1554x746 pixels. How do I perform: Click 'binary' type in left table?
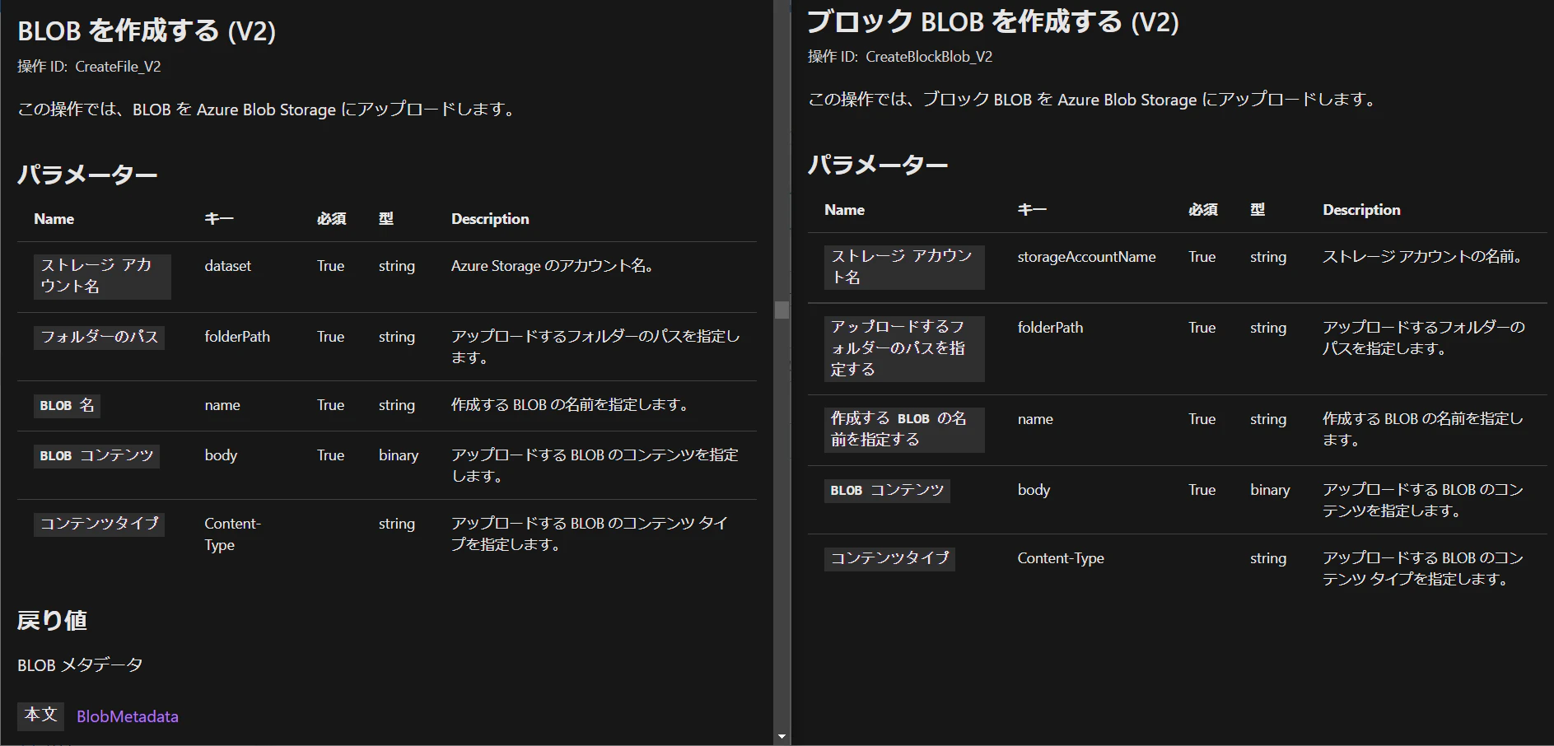[x=399, y=455]
